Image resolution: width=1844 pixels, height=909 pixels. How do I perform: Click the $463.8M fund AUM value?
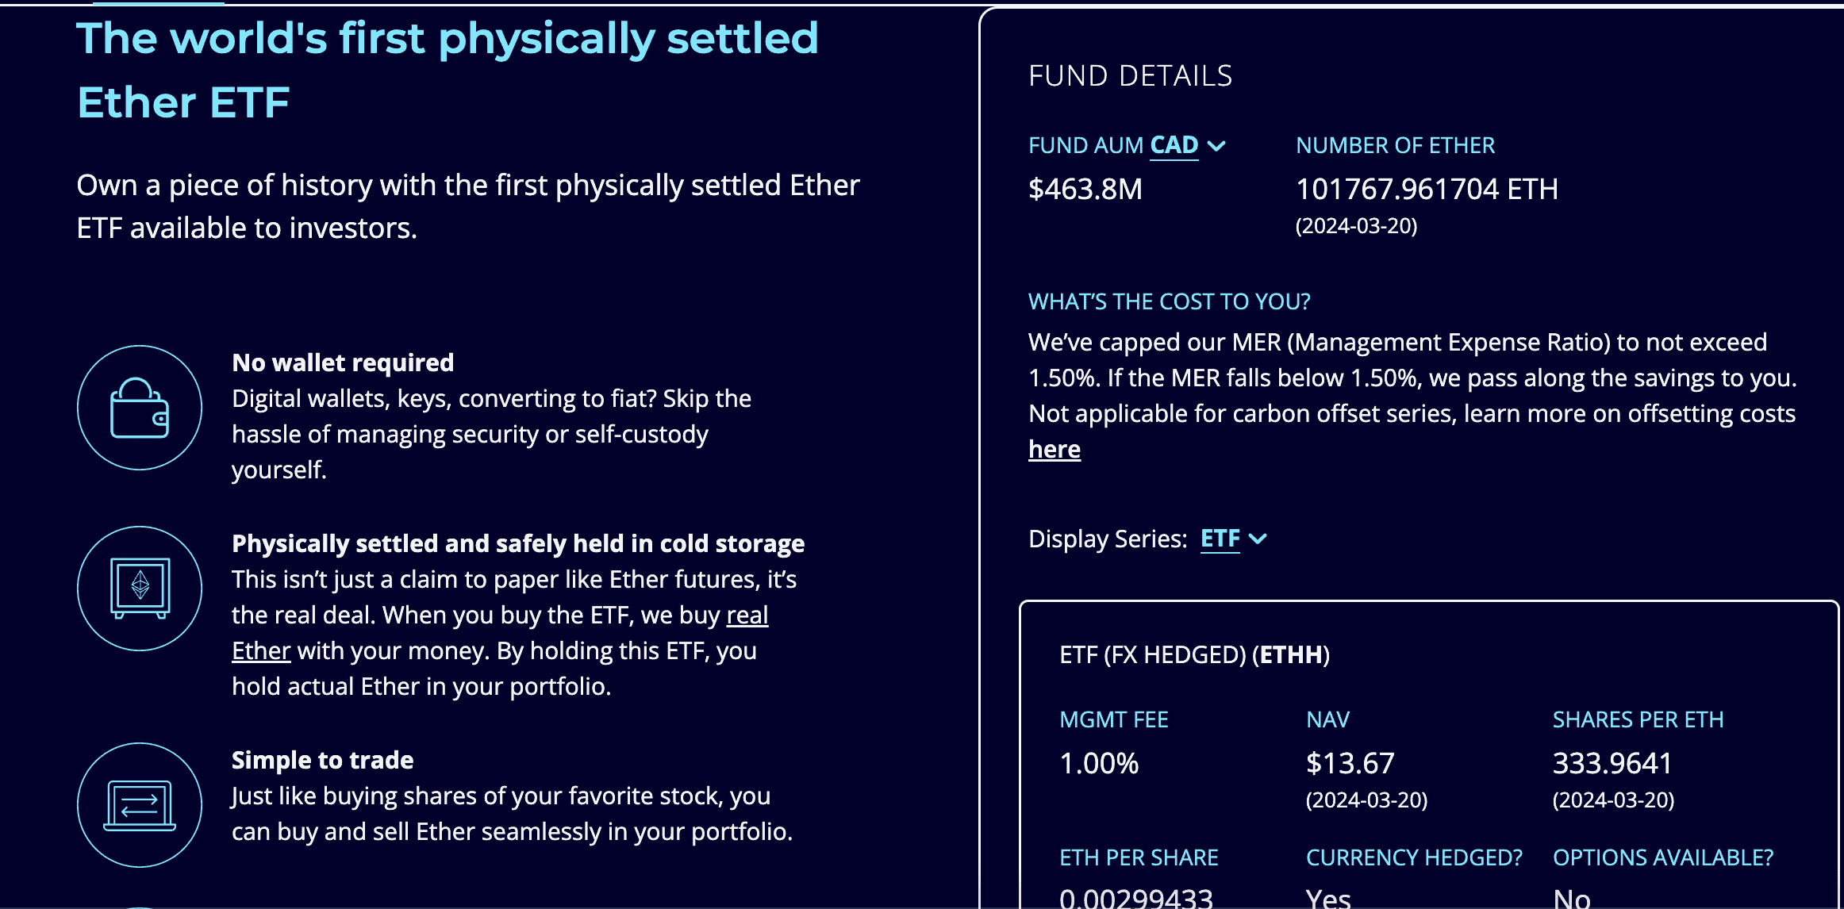[1085, 189]
